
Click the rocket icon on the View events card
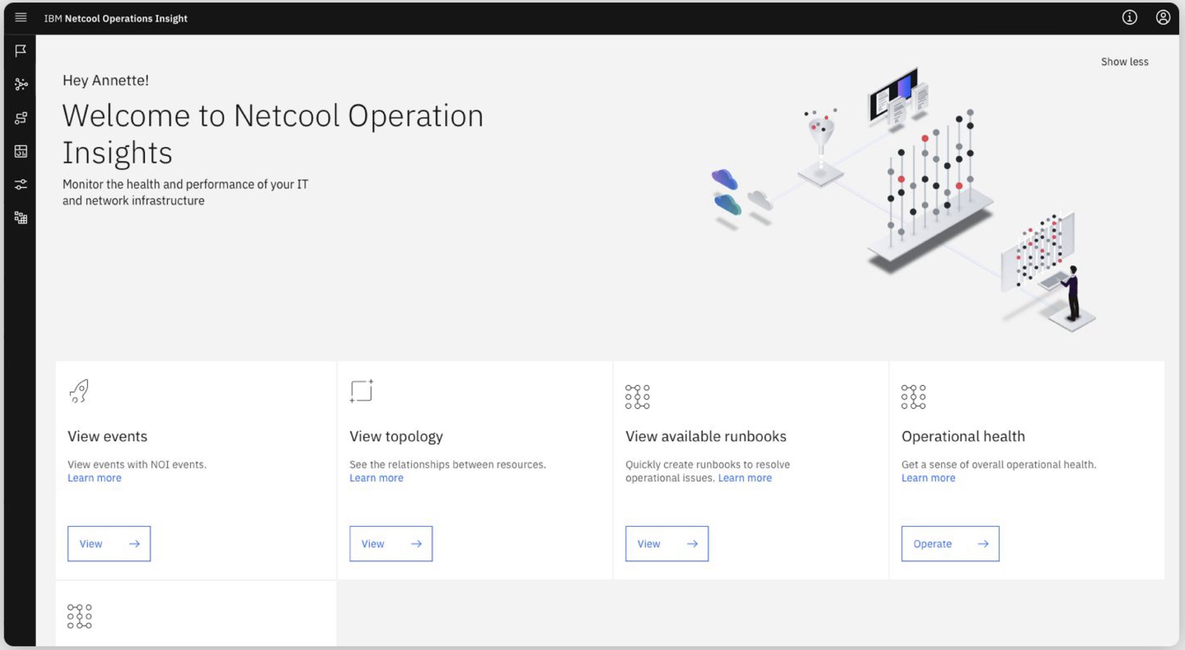click(x=79, y=391)
